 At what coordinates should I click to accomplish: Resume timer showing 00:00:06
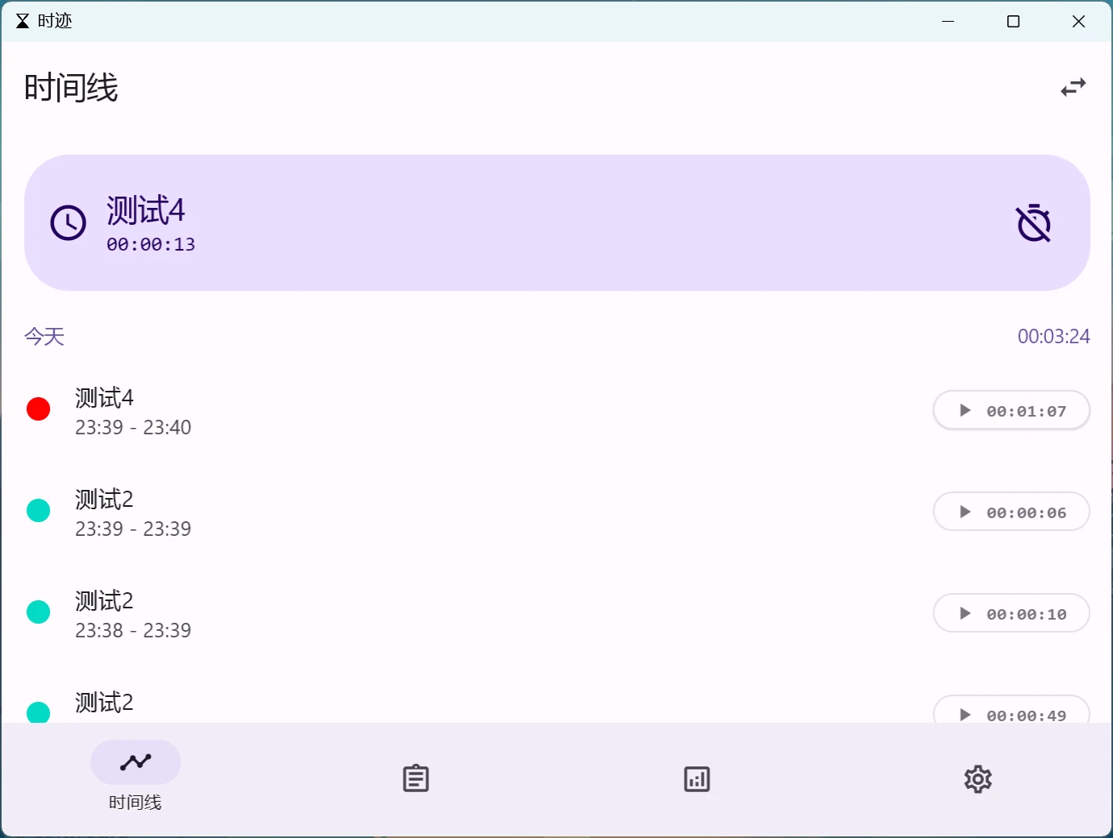(x=1011, y=512)
